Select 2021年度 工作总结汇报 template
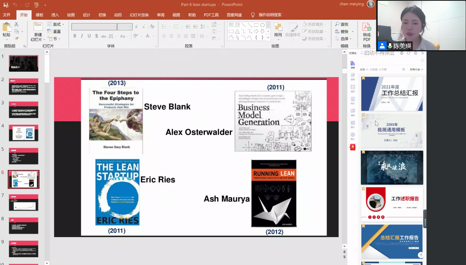 click(x=392, y=94)
